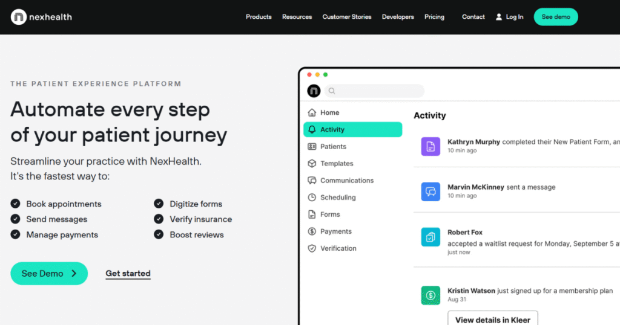This screenshot has width=620, height=325.
Task: Click the checkmark beside Verify insurance
Action: pos(159,219)
